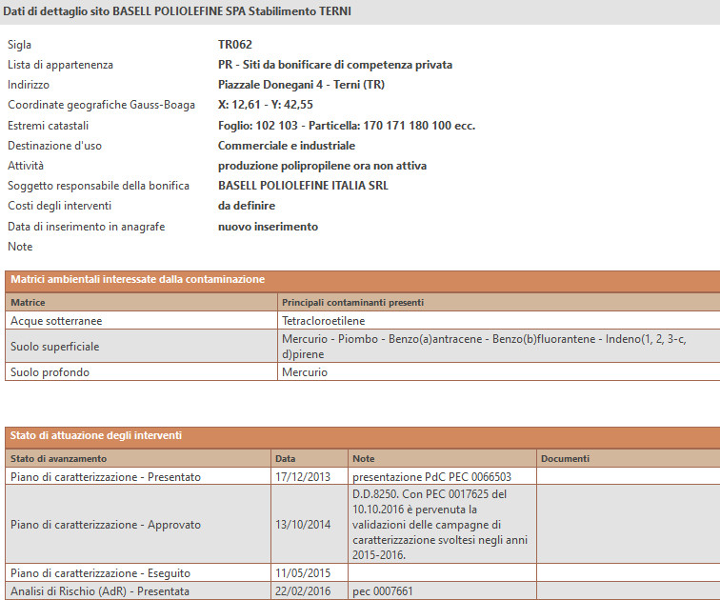The width and height of the screenshot is (720, 600).
Task: Click the 'Estremi catastali' label
Action: coord(49,126)
